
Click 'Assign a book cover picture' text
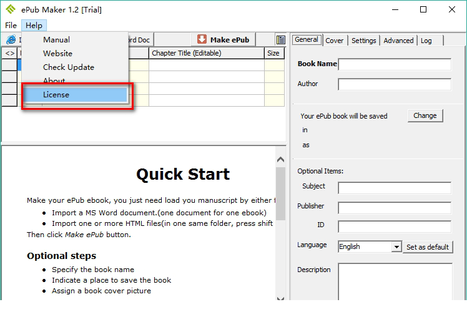(101, 291)
